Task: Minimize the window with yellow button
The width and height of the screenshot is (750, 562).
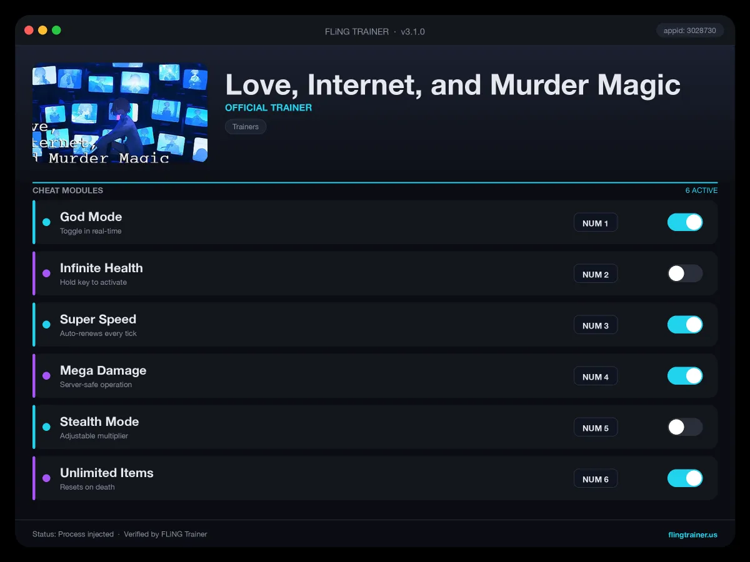Action: point(42,30)
